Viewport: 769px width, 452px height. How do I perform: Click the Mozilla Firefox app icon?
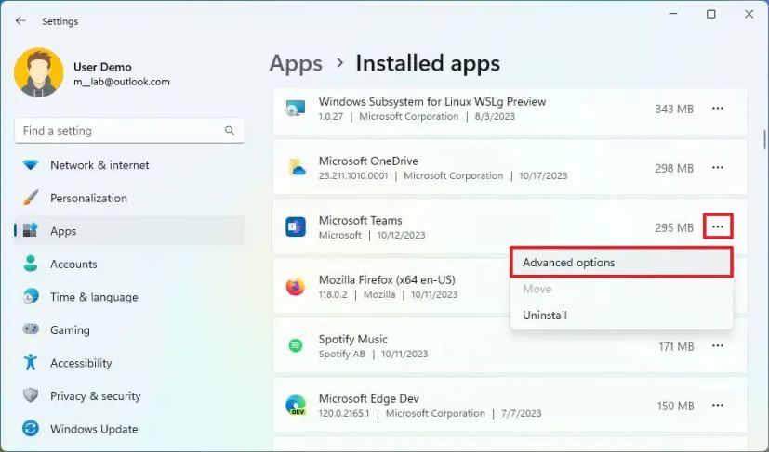tap(296, 287)
